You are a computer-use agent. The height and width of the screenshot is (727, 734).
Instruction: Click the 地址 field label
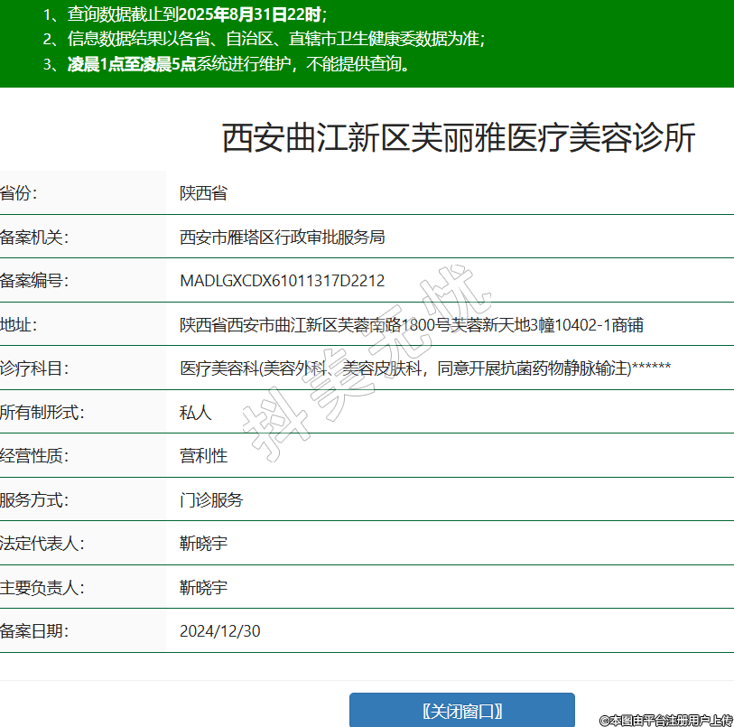(x=19, y=325)
